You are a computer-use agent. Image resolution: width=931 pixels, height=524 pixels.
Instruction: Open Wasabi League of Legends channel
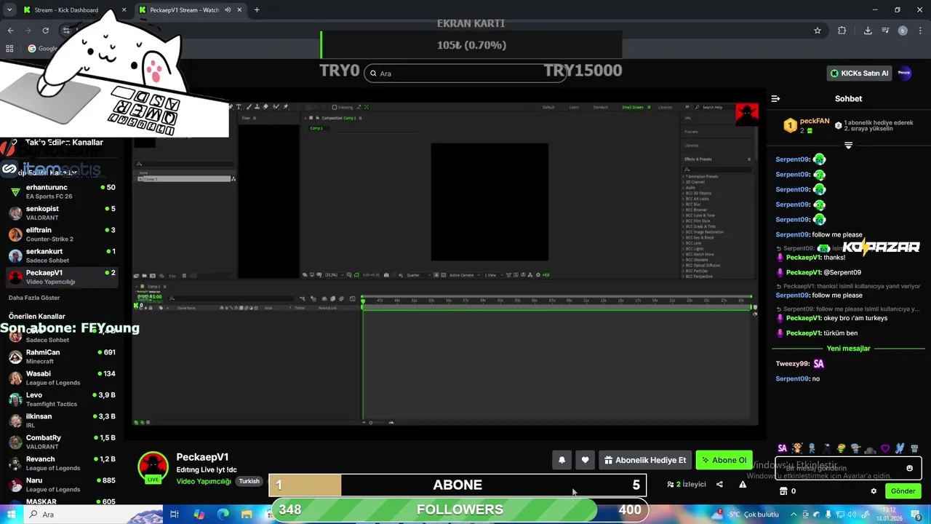click(62, 378)
